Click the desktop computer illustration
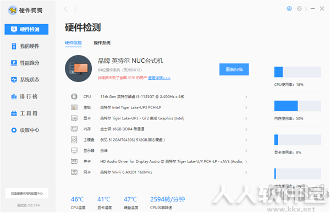Screen dimensions: 330x213 (78, 68)
